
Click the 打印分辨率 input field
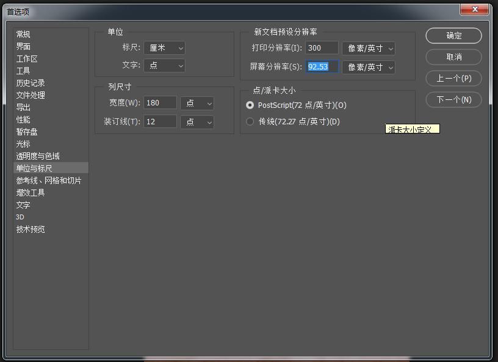(321, 48)
